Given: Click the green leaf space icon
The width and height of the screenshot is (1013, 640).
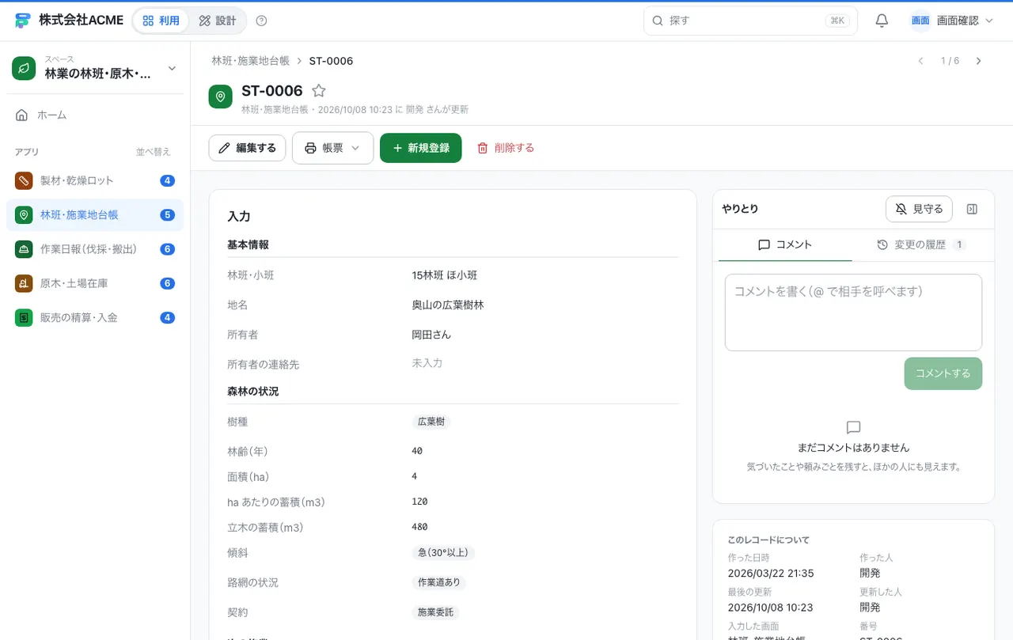Looking at the screenshot, I should point(25,69).
